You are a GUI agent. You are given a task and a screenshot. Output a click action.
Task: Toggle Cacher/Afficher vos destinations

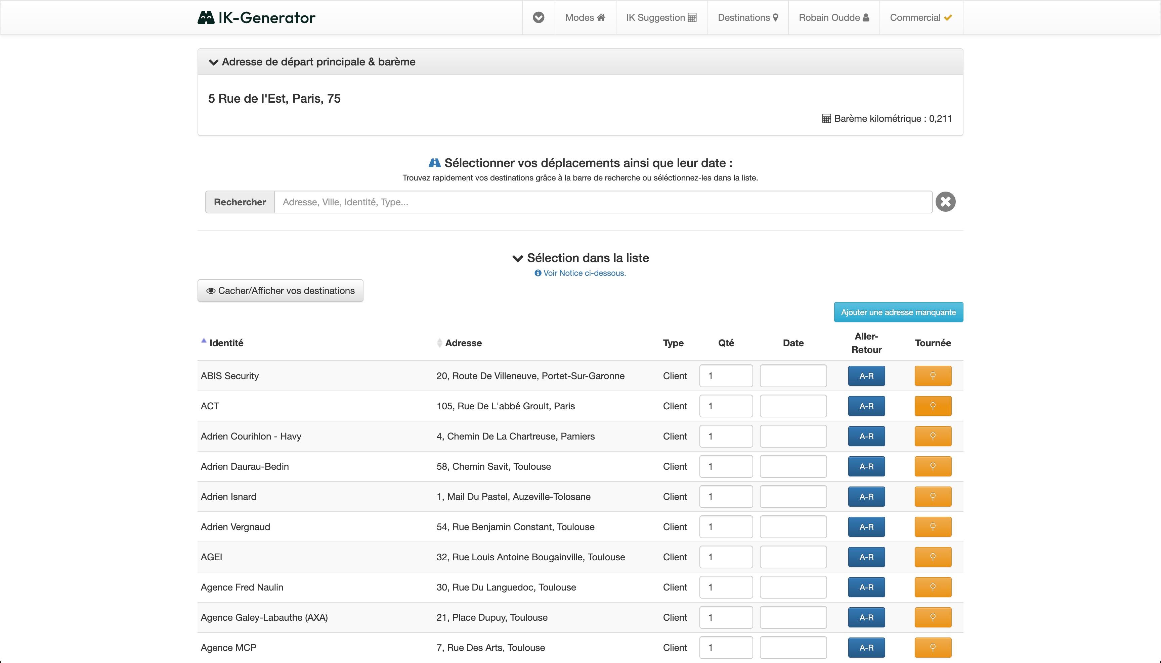point(280,290)
